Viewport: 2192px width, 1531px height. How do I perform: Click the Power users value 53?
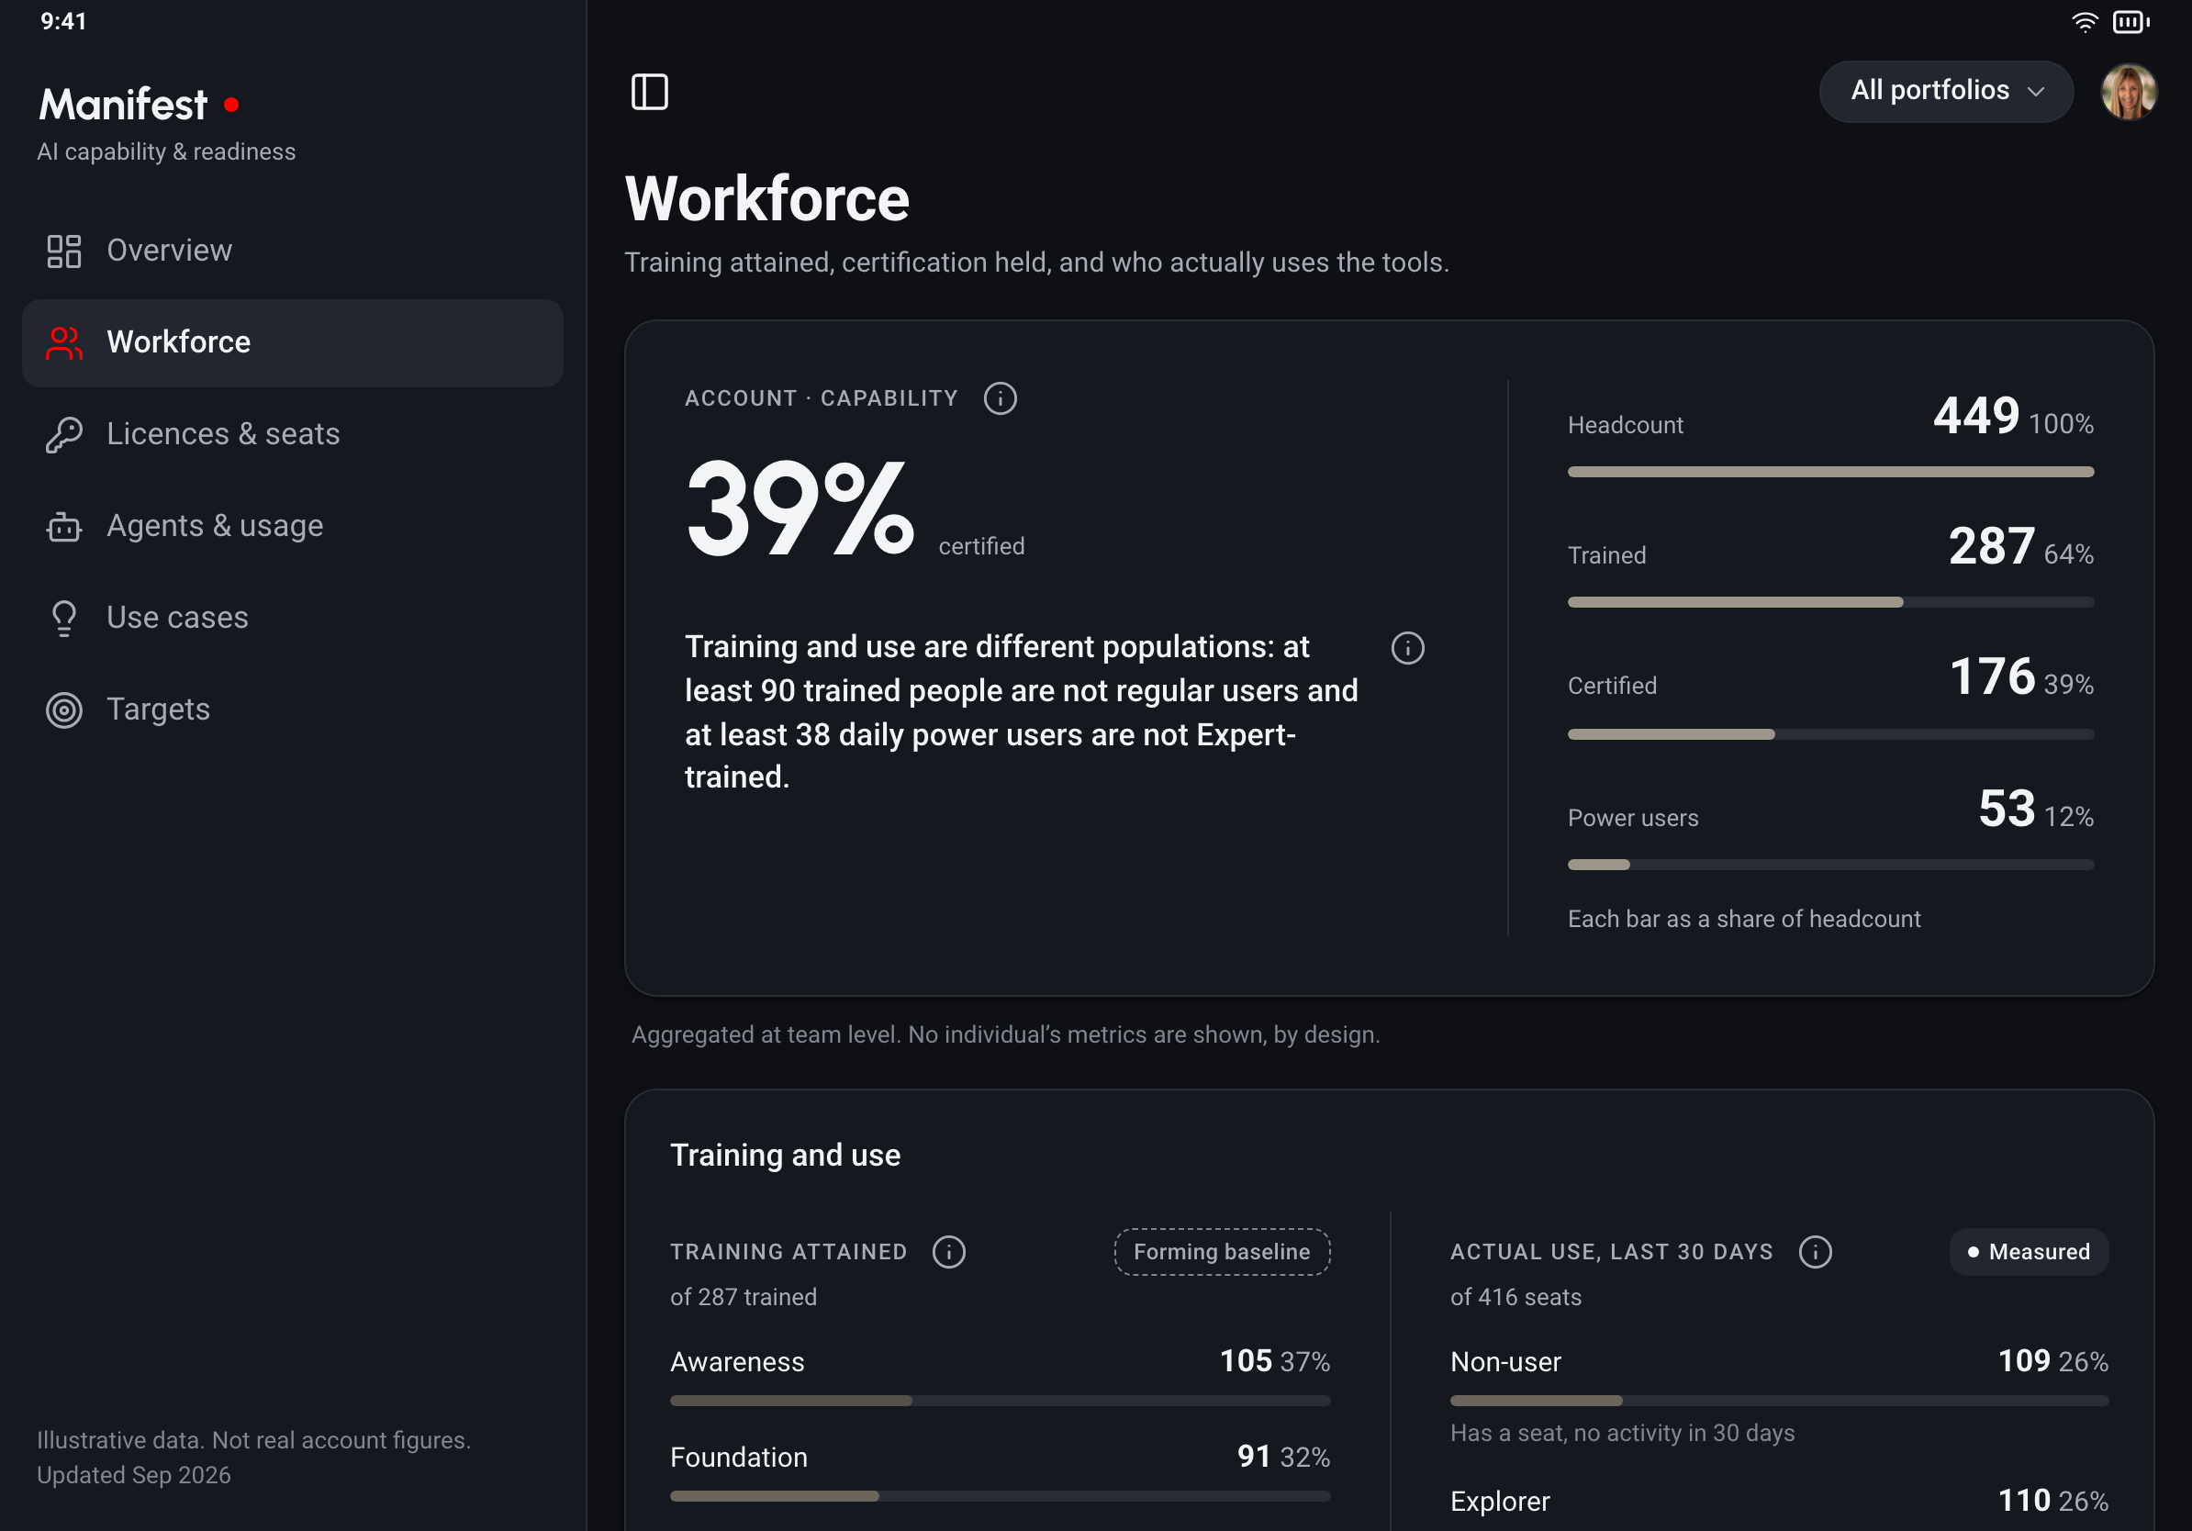[2006, 810]
